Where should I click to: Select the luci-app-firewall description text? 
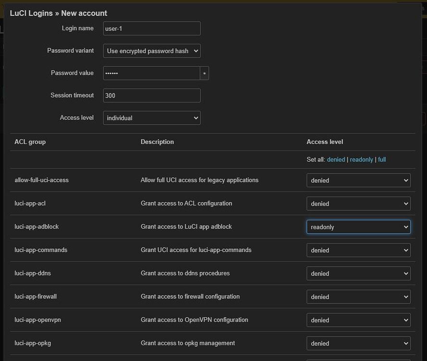[x=189, y=297]
